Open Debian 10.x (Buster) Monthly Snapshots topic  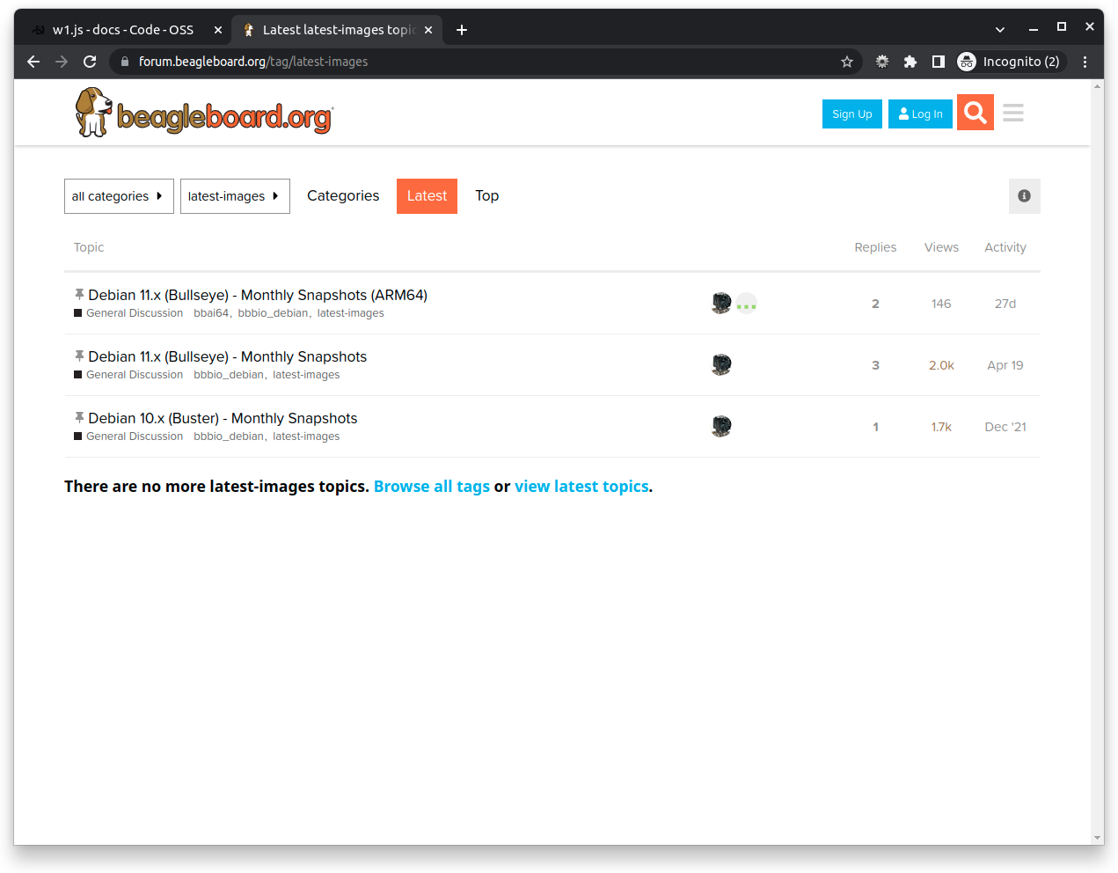pos(223,418)
